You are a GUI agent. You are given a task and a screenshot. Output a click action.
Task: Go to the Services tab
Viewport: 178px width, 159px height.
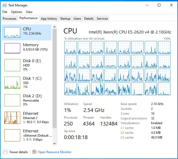click(102, 19)
